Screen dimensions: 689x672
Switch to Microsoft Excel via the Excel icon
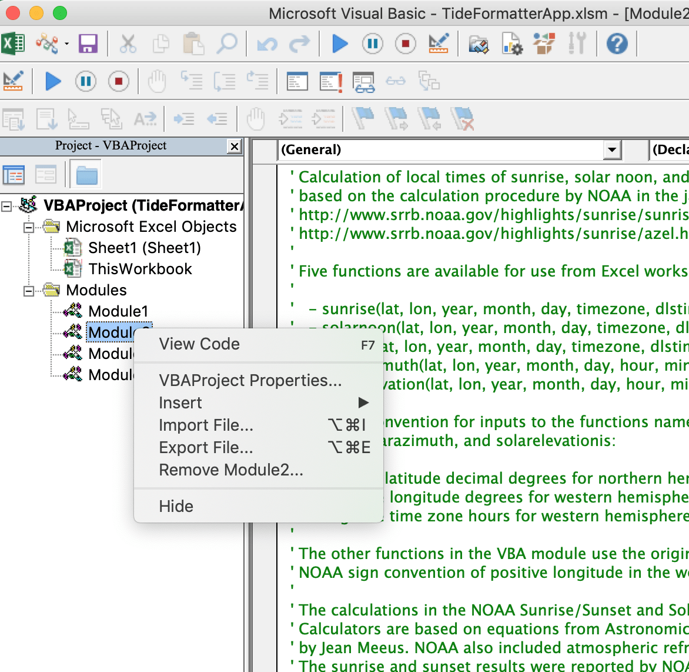tap(13, 44)
